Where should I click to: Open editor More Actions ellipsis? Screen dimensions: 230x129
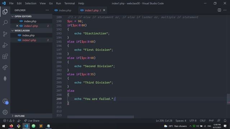[x=225, y=10]
